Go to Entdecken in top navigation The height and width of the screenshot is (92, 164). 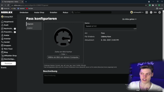point(24,13)
